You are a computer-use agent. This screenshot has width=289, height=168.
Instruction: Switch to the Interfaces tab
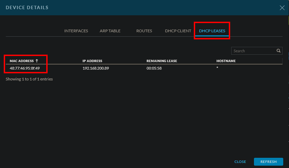(76, 31)
